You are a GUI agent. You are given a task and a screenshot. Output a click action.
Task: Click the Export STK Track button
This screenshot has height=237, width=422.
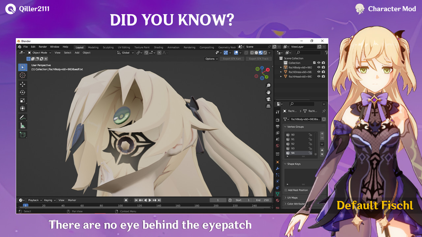259,59
